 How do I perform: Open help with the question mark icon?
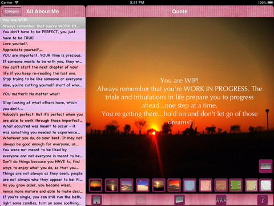pyautogui.click(x=263, y=200)
